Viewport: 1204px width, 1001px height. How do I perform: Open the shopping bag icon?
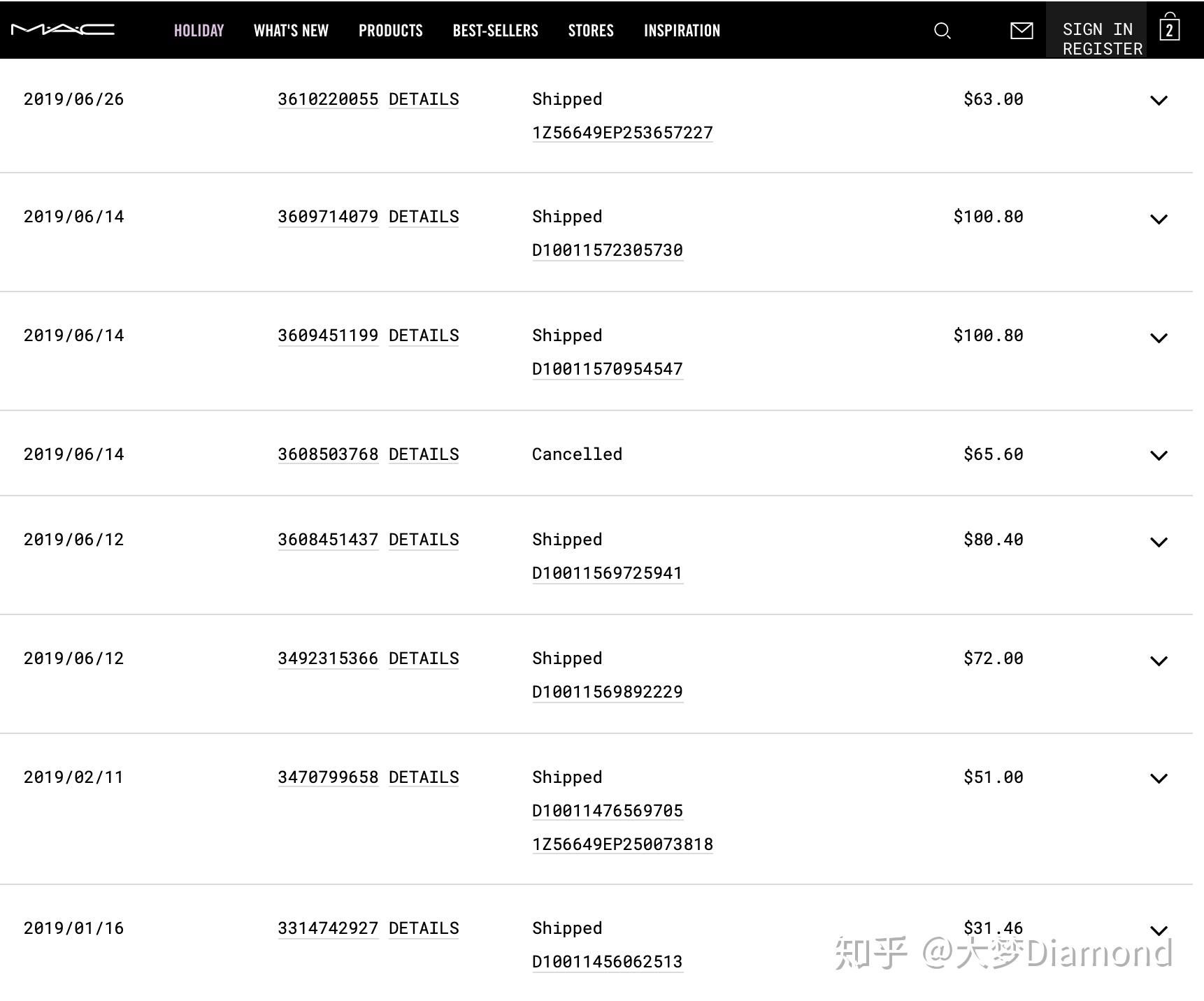pos(1169,29)
